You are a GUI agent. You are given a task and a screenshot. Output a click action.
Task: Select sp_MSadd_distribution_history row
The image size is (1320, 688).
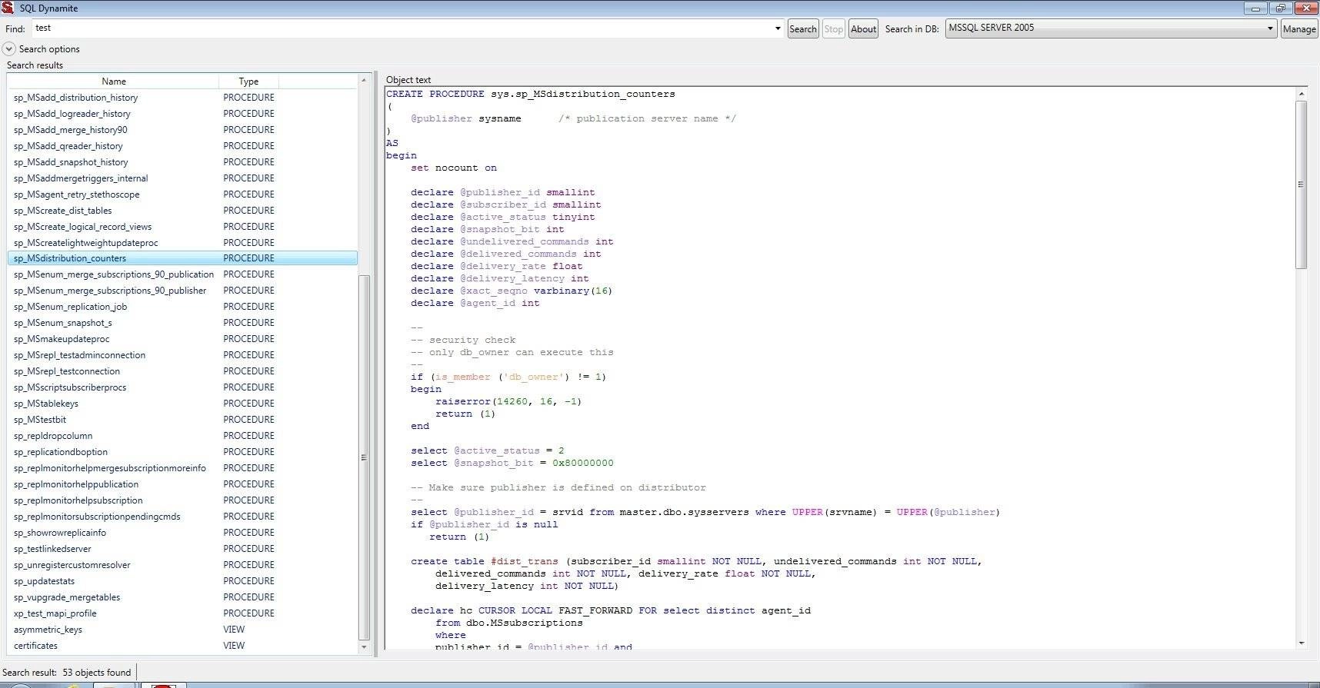coord(183,98)
